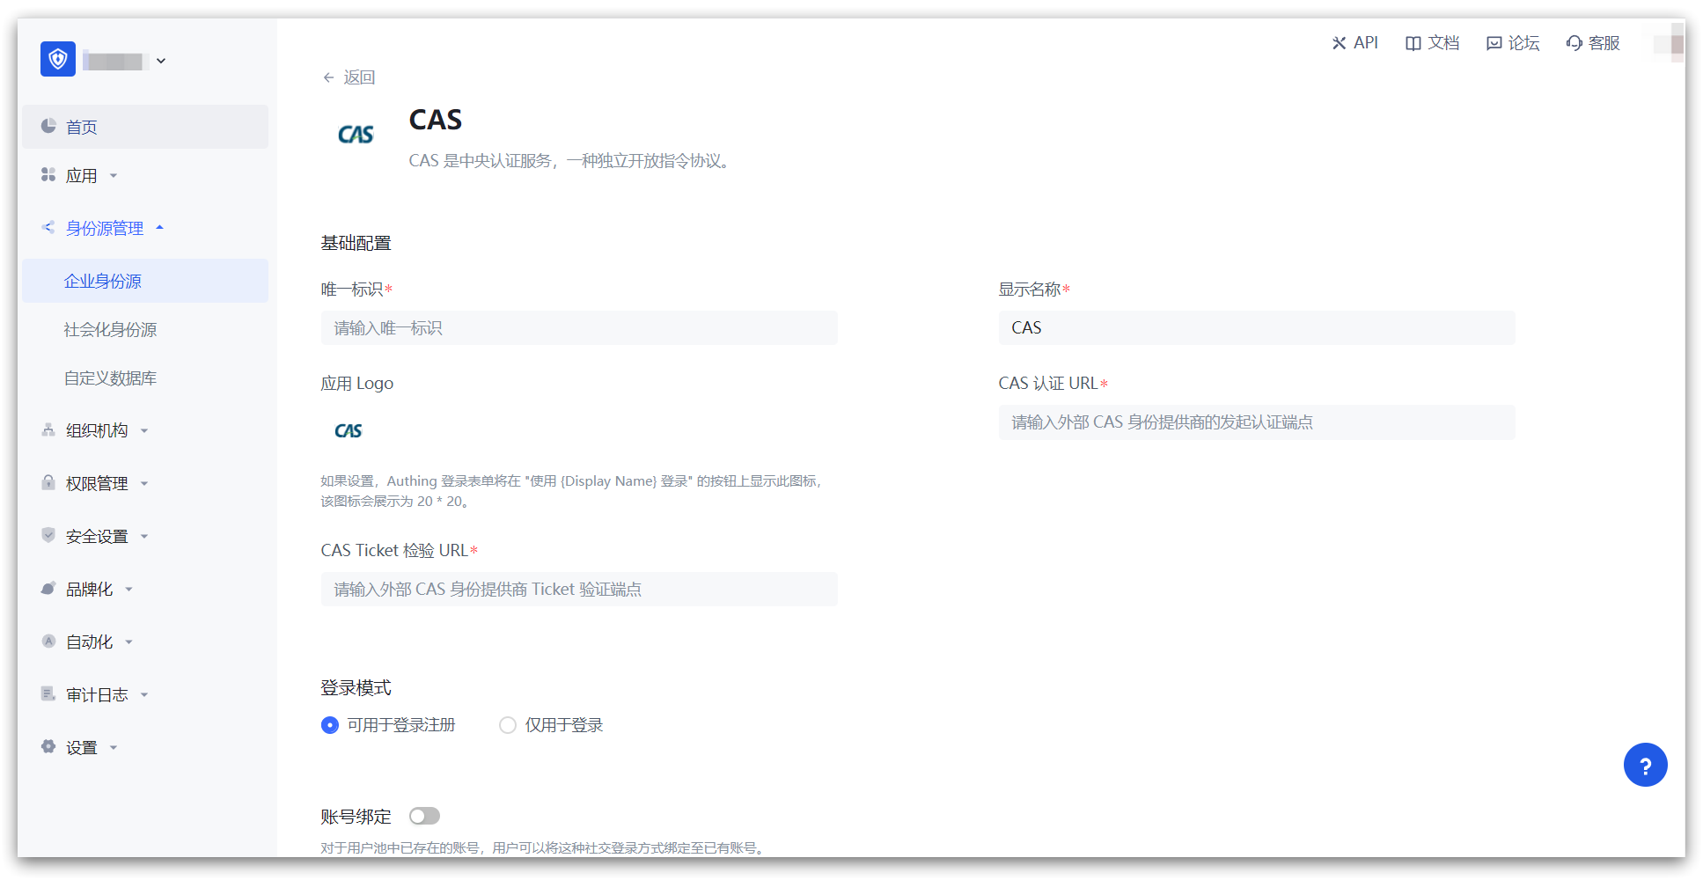This screenshot has height=880, width=1703.
Task: Select the 可用于登录注册 radio option
Action: coord(330,725)
